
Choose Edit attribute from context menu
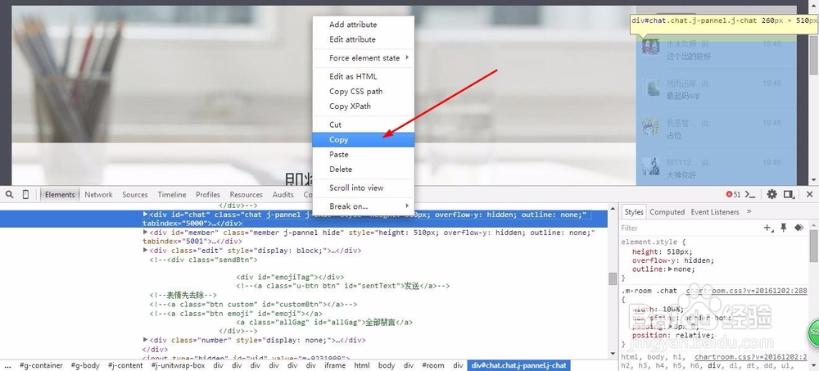[363, 39]
